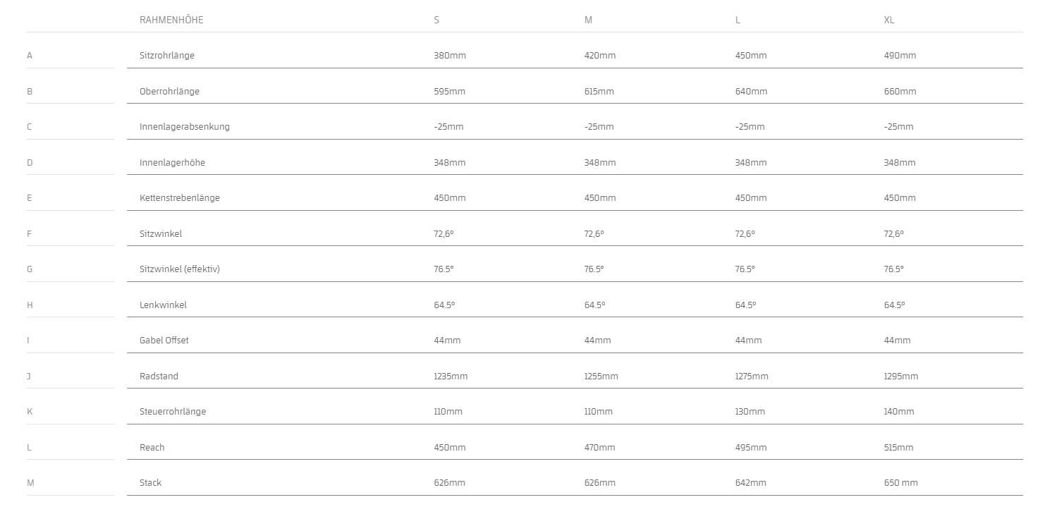Select the Innenlagerabsenkung row label
The image size is (1045, 514).
tap(185, 127)
